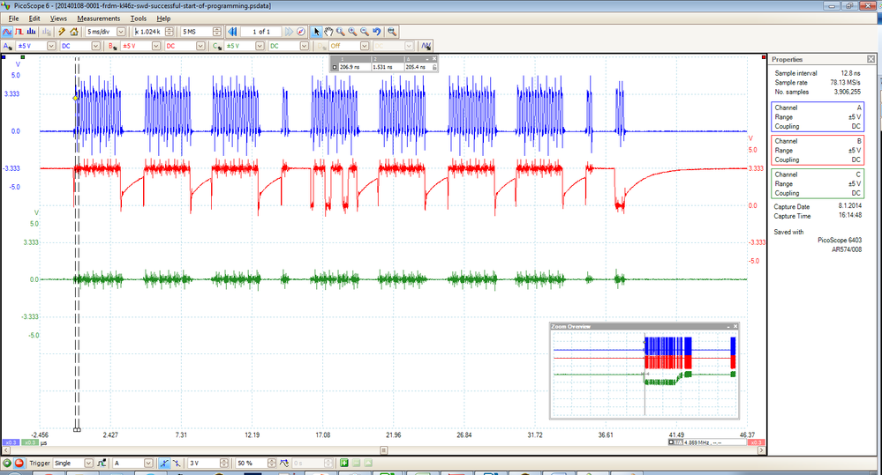The height and width of the screenshot is (475, 882).
Task: Switch to Spectrum mode icon
Action: [x=31, y=32]
